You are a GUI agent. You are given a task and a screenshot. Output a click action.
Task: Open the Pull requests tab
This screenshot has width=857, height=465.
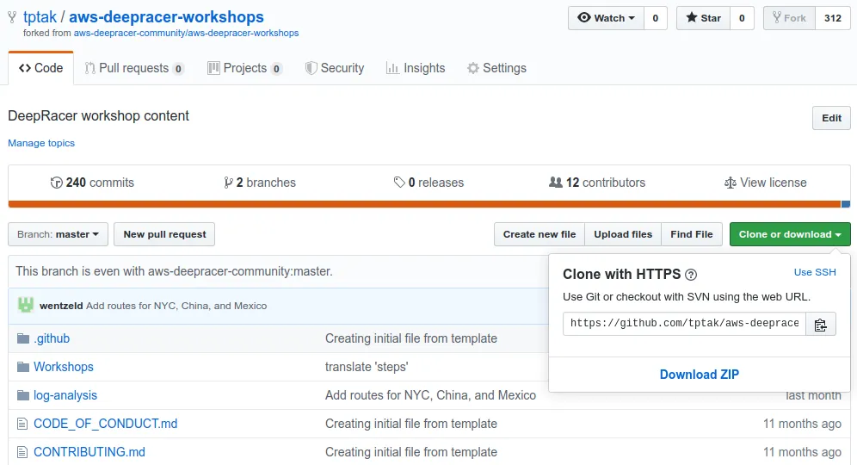click(134, 68)
